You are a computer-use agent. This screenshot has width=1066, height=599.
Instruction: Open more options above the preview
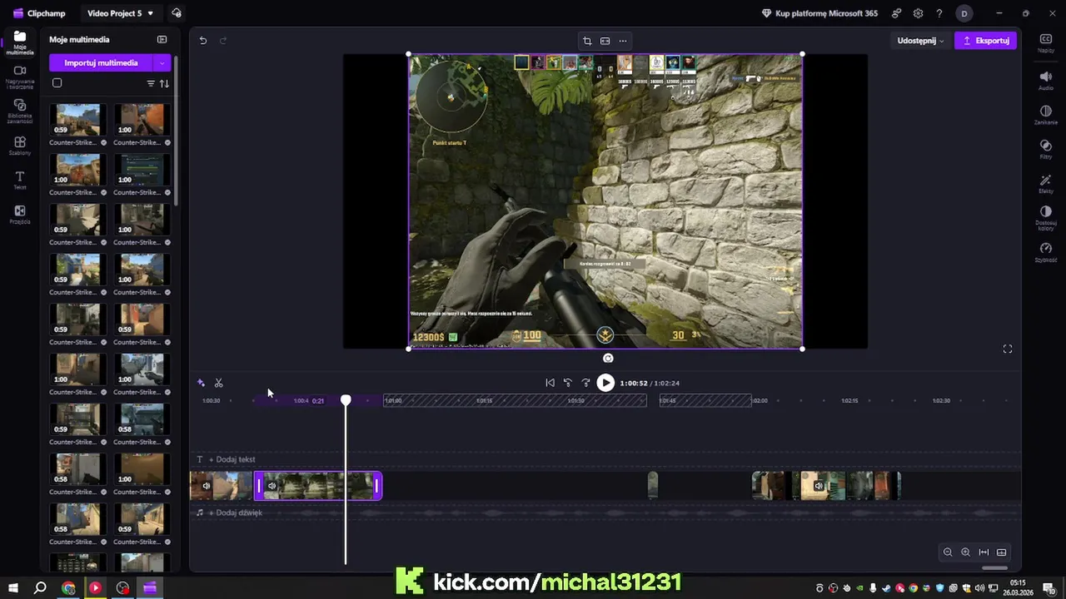[x=622, y=41]
